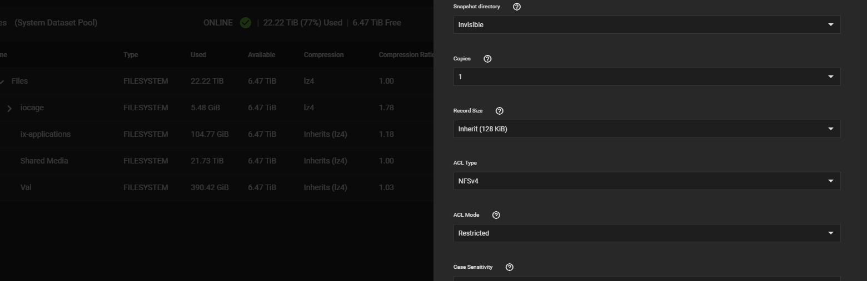This screenshot has width=867, height=281.
Task: Click the Type column header
Action: (x=131, y=55)
